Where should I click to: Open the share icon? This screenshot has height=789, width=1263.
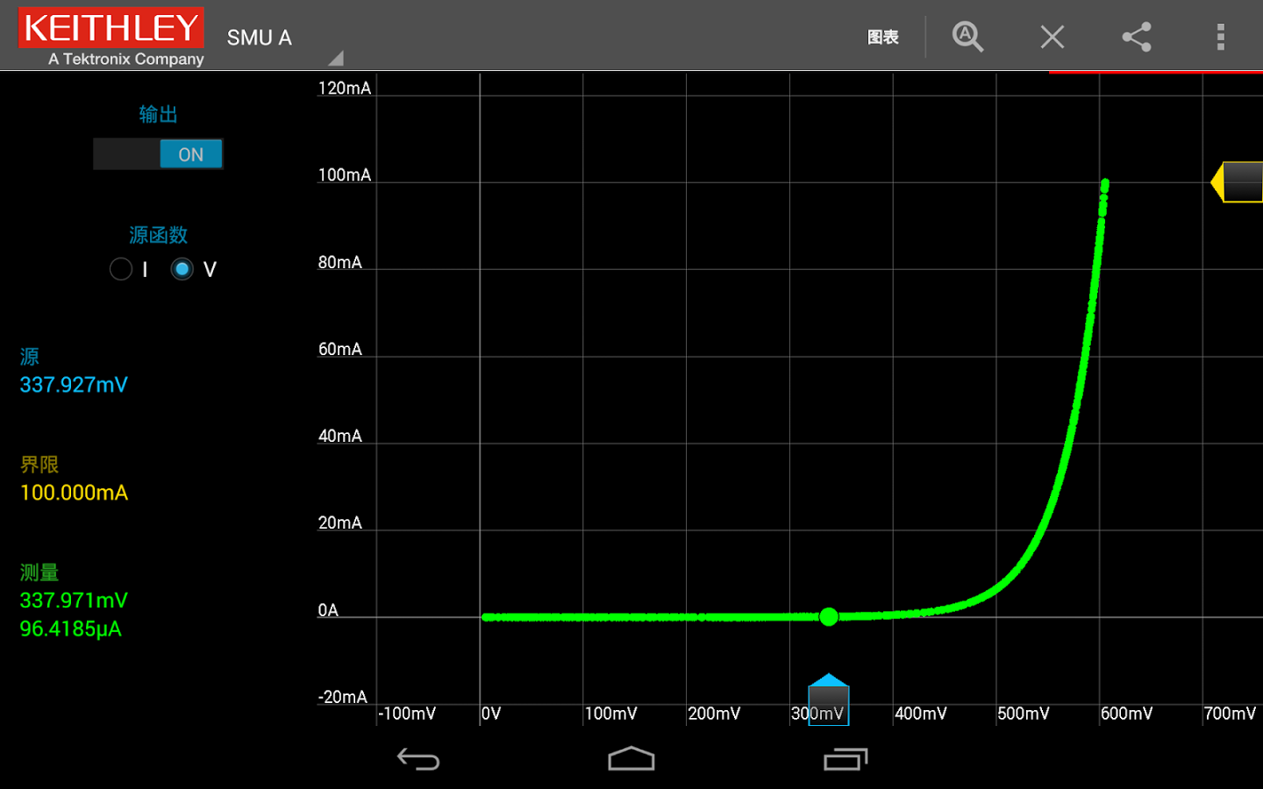coord(1137,37)
